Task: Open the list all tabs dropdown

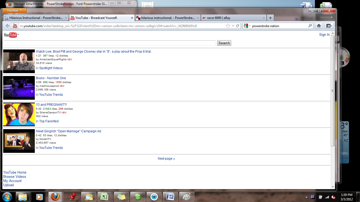Action: tap(332, 18)
